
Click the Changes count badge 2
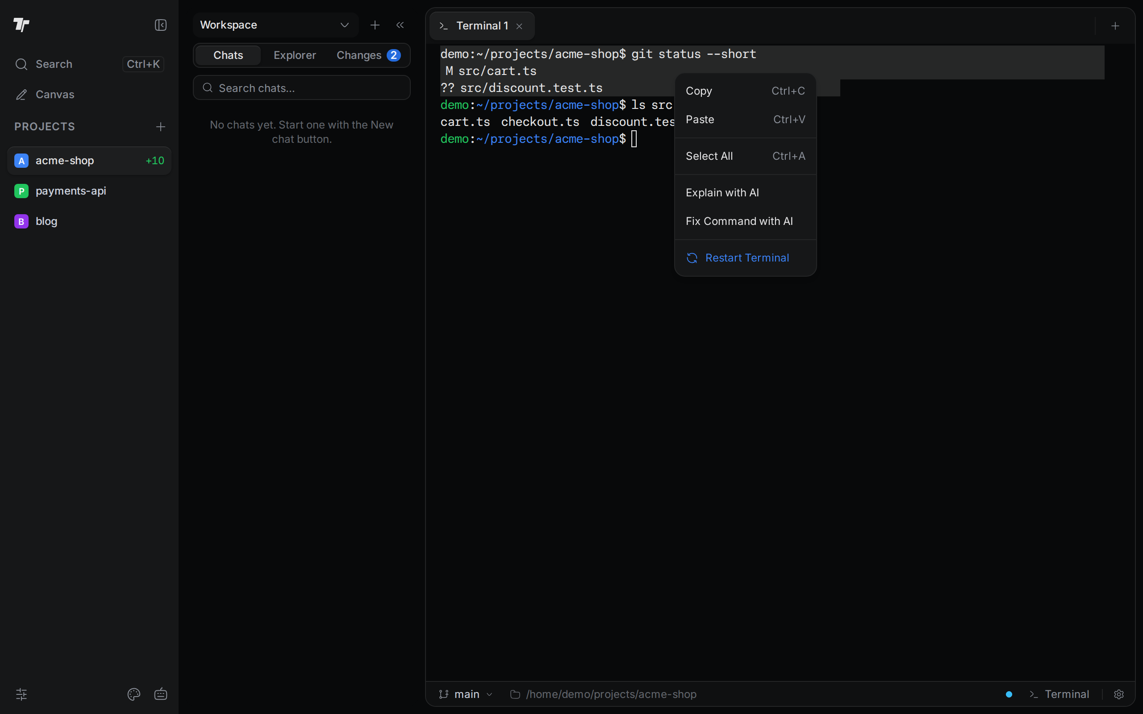[393, 55]
